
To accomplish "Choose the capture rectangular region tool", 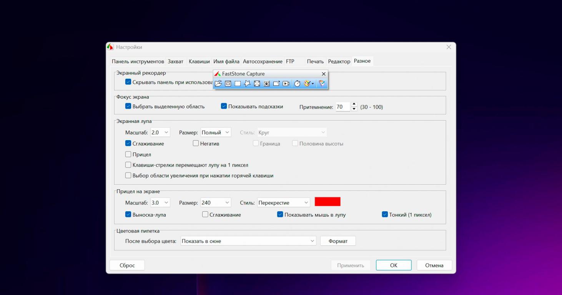I will [x=238, y=83].
